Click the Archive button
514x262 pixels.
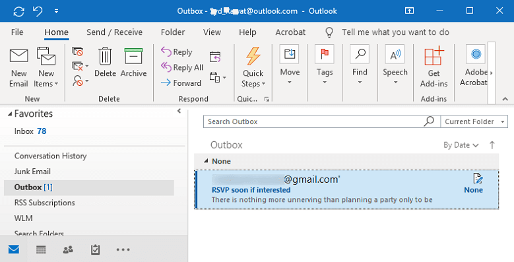[x=133, y=62]
